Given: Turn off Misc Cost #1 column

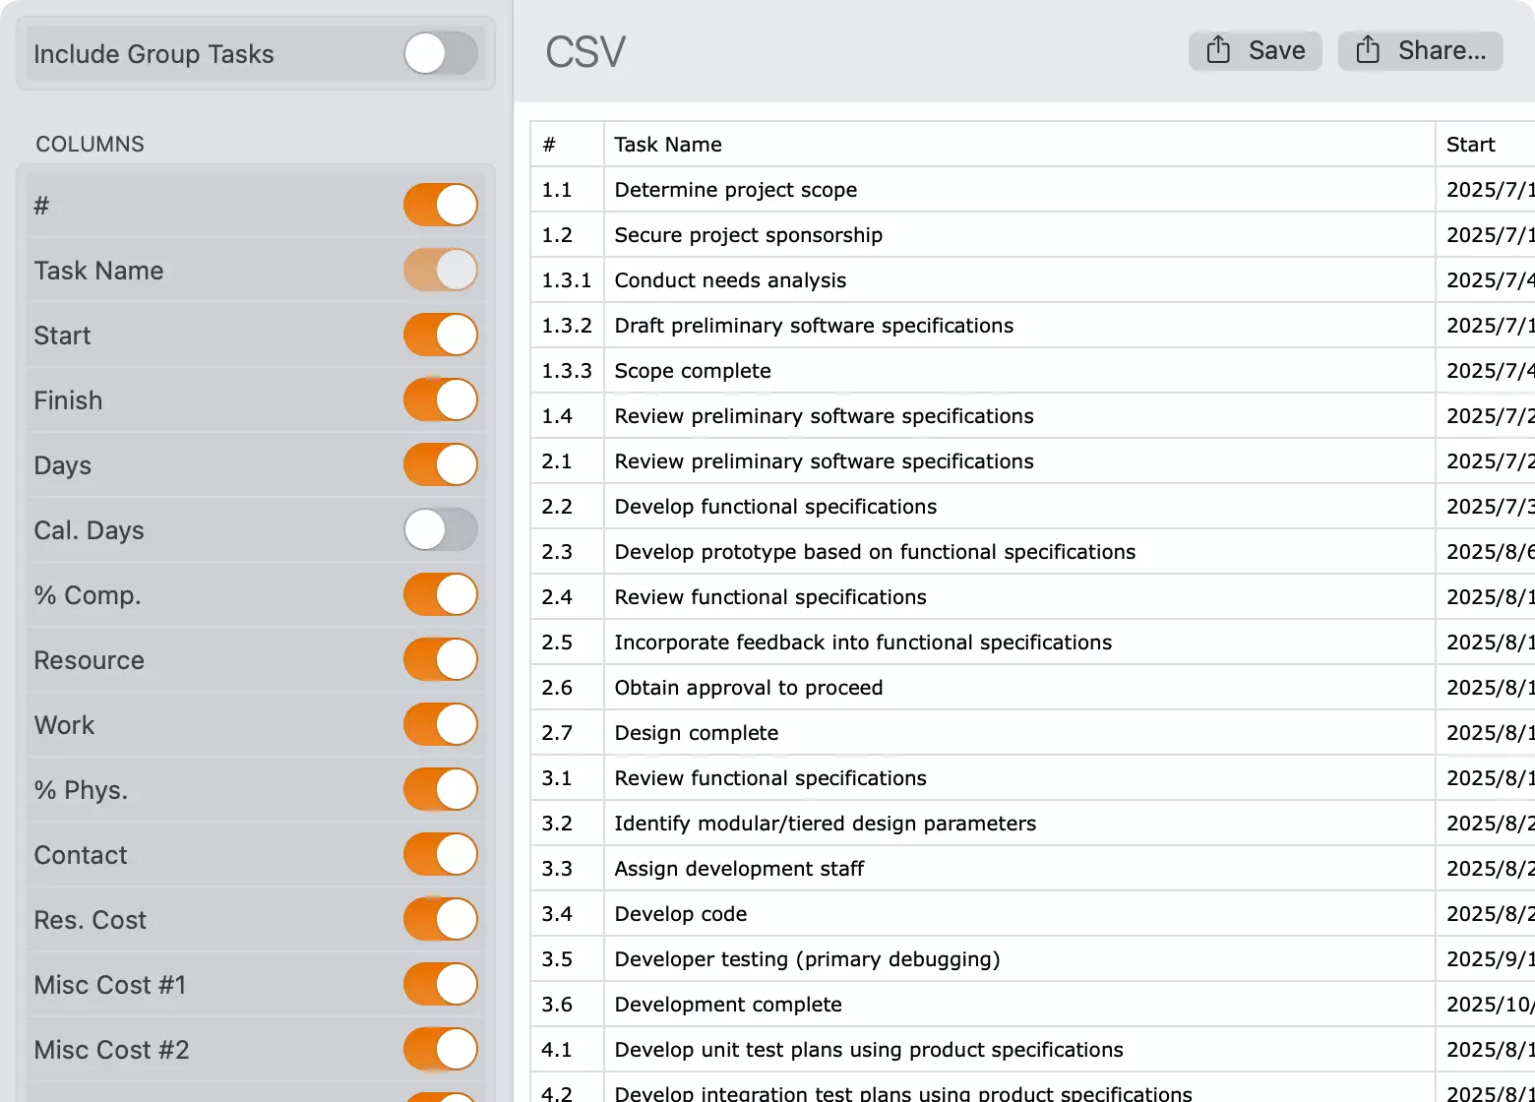Looking at the screenshot, I should [x=440, y=984].
